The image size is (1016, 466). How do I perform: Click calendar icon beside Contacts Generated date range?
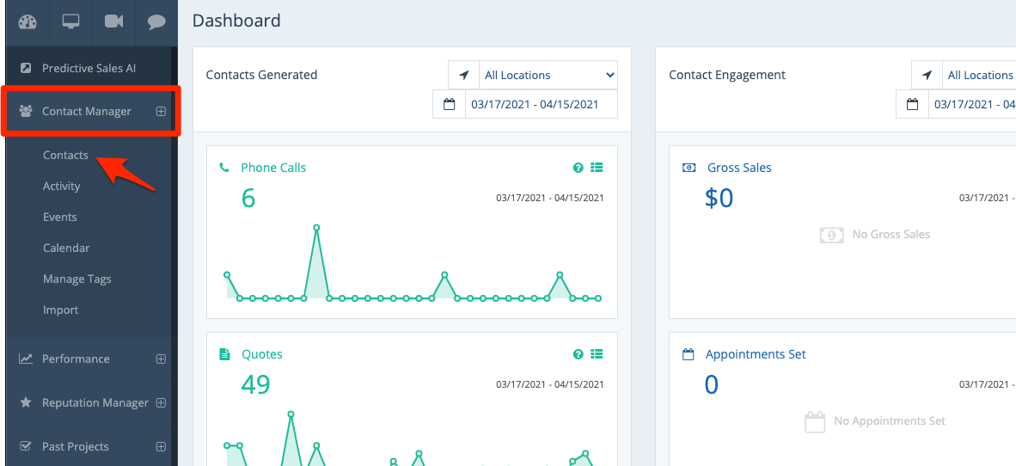(449, 105)
